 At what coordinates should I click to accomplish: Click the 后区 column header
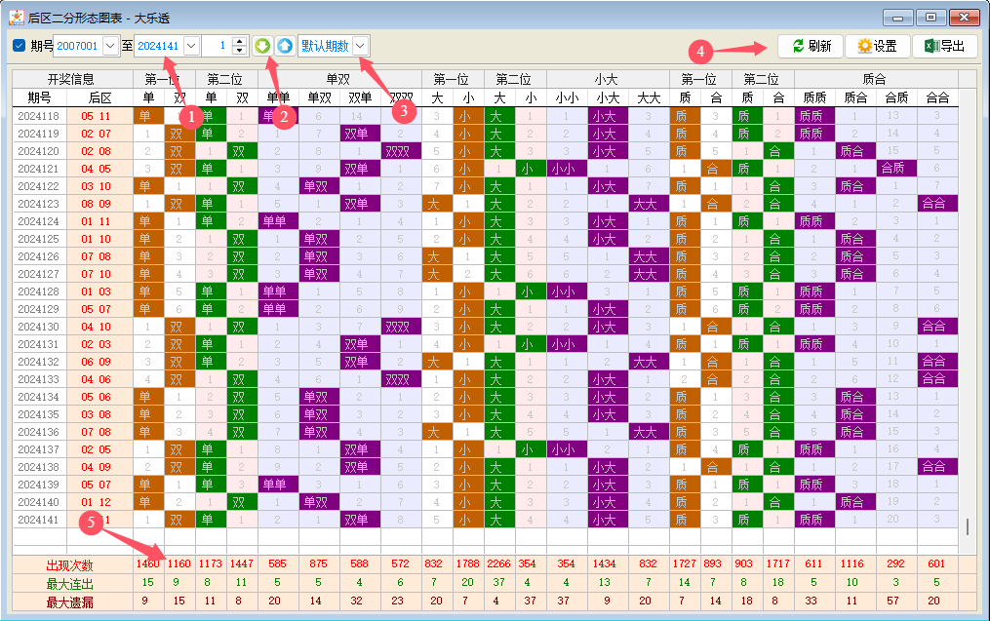[x=99, y=97]
